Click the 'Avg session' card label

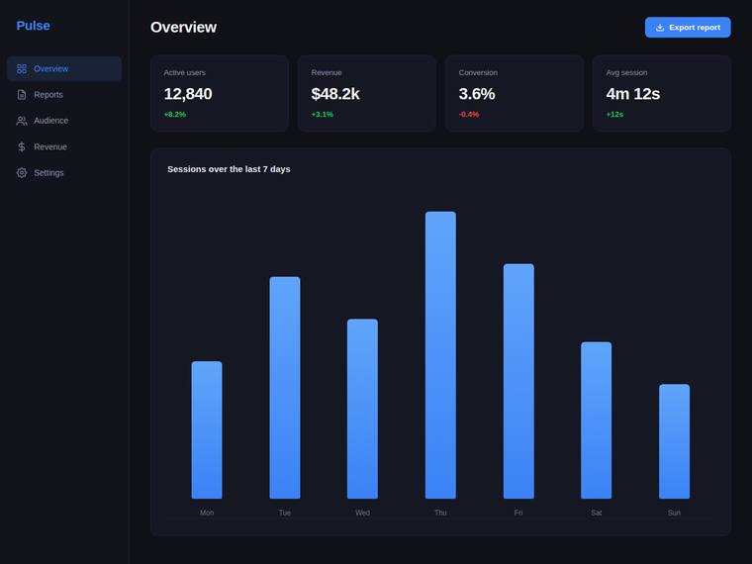point(626,73)
